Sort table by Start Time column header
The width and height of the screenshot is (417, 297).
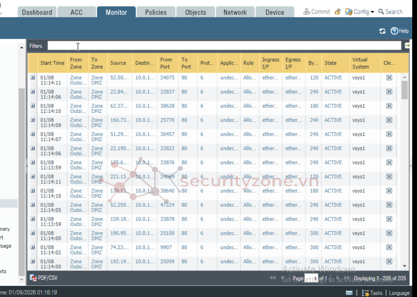tap(52, 63)
